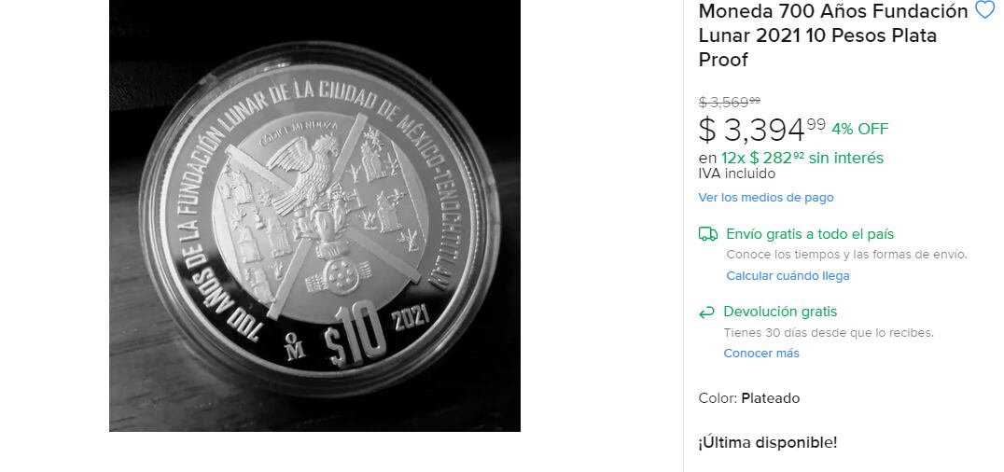Click the Devolución gratis heading
The image size is (1004, 472).
coord(780,312)
